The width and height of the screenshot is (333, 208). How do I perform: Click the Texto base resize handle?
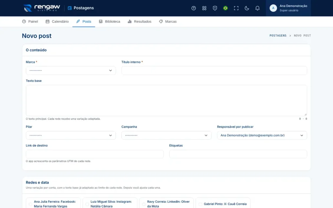[305, 114]
